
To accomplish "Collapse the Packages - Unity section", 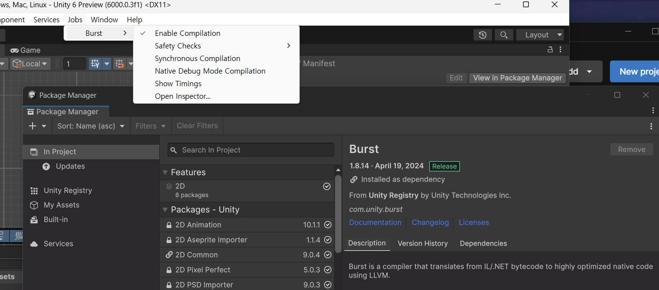I will [x=165, y=210].
